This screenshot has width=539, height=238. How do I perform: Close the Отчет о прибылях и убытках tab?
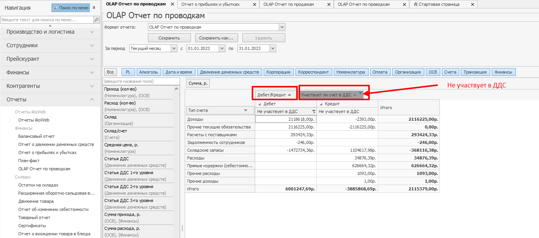tap(254, 5)
